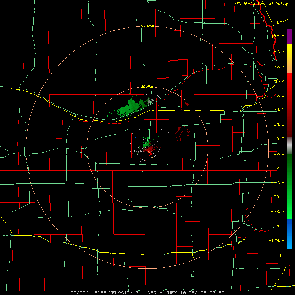Pick the purple segment of the color bar
Screen dimensions: 295x295
click(x=289, y=36)
